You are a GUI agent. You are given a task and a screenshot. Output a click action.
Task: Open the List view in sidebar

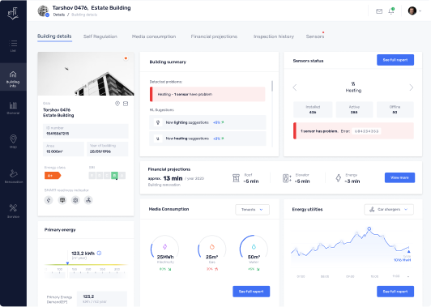click(x=13, y=45)
